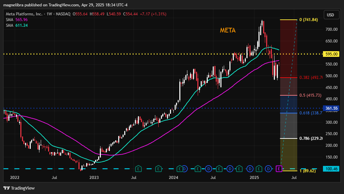
Task: Select the 595.00 yellow price label
Action: pos(331,54)
